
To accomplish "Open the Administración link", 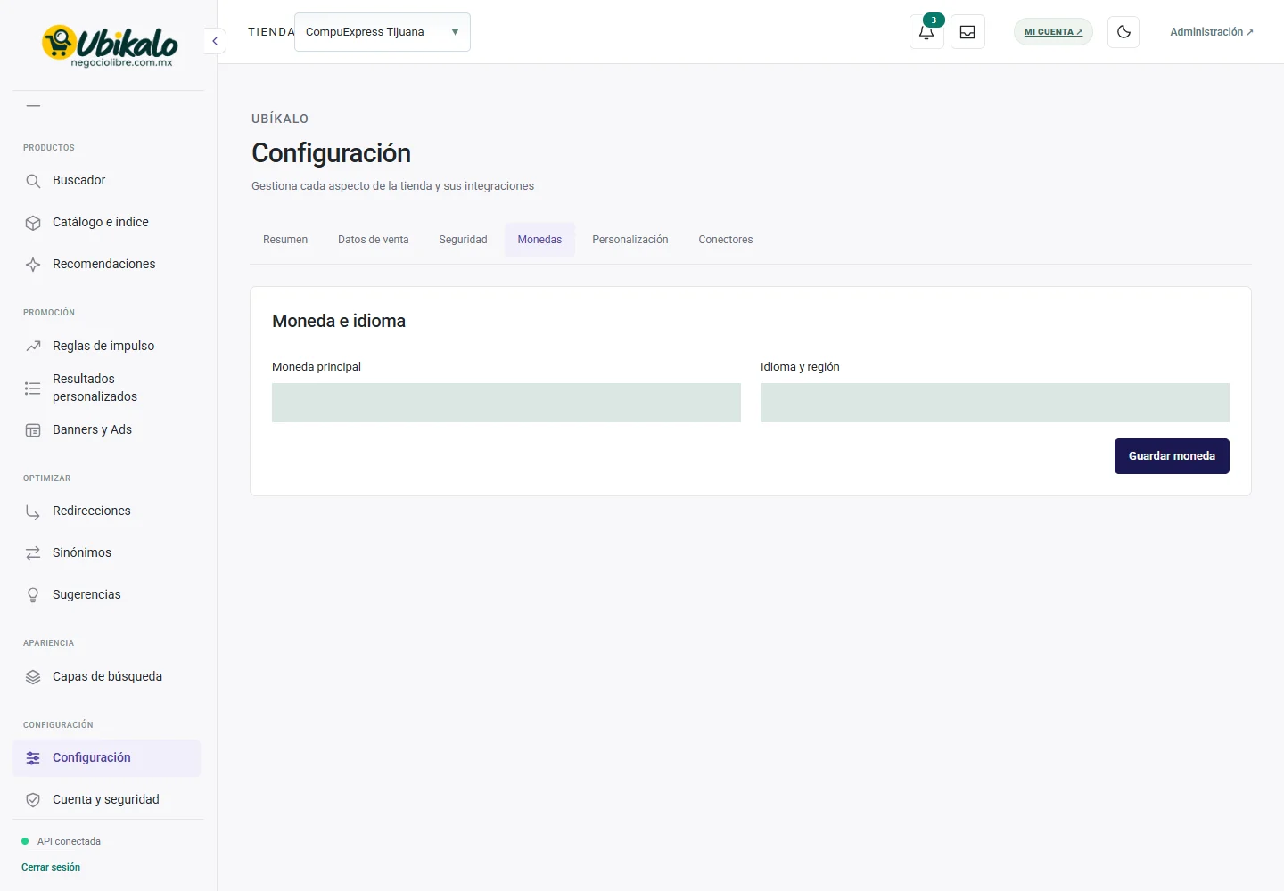I will pos(1212,32).
